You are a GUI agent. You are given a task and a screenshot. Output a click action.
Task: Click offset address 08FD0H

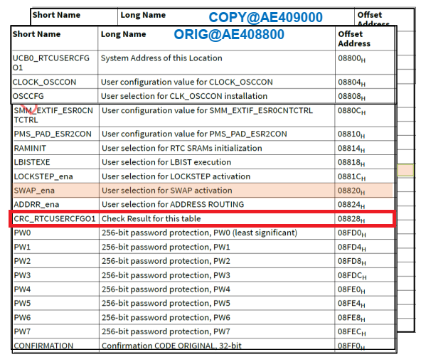coord(352,233)
